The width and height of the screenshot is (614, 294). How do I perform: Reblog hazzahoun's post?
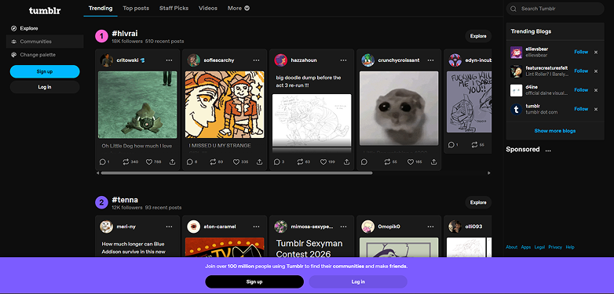[x=300, y=162]
